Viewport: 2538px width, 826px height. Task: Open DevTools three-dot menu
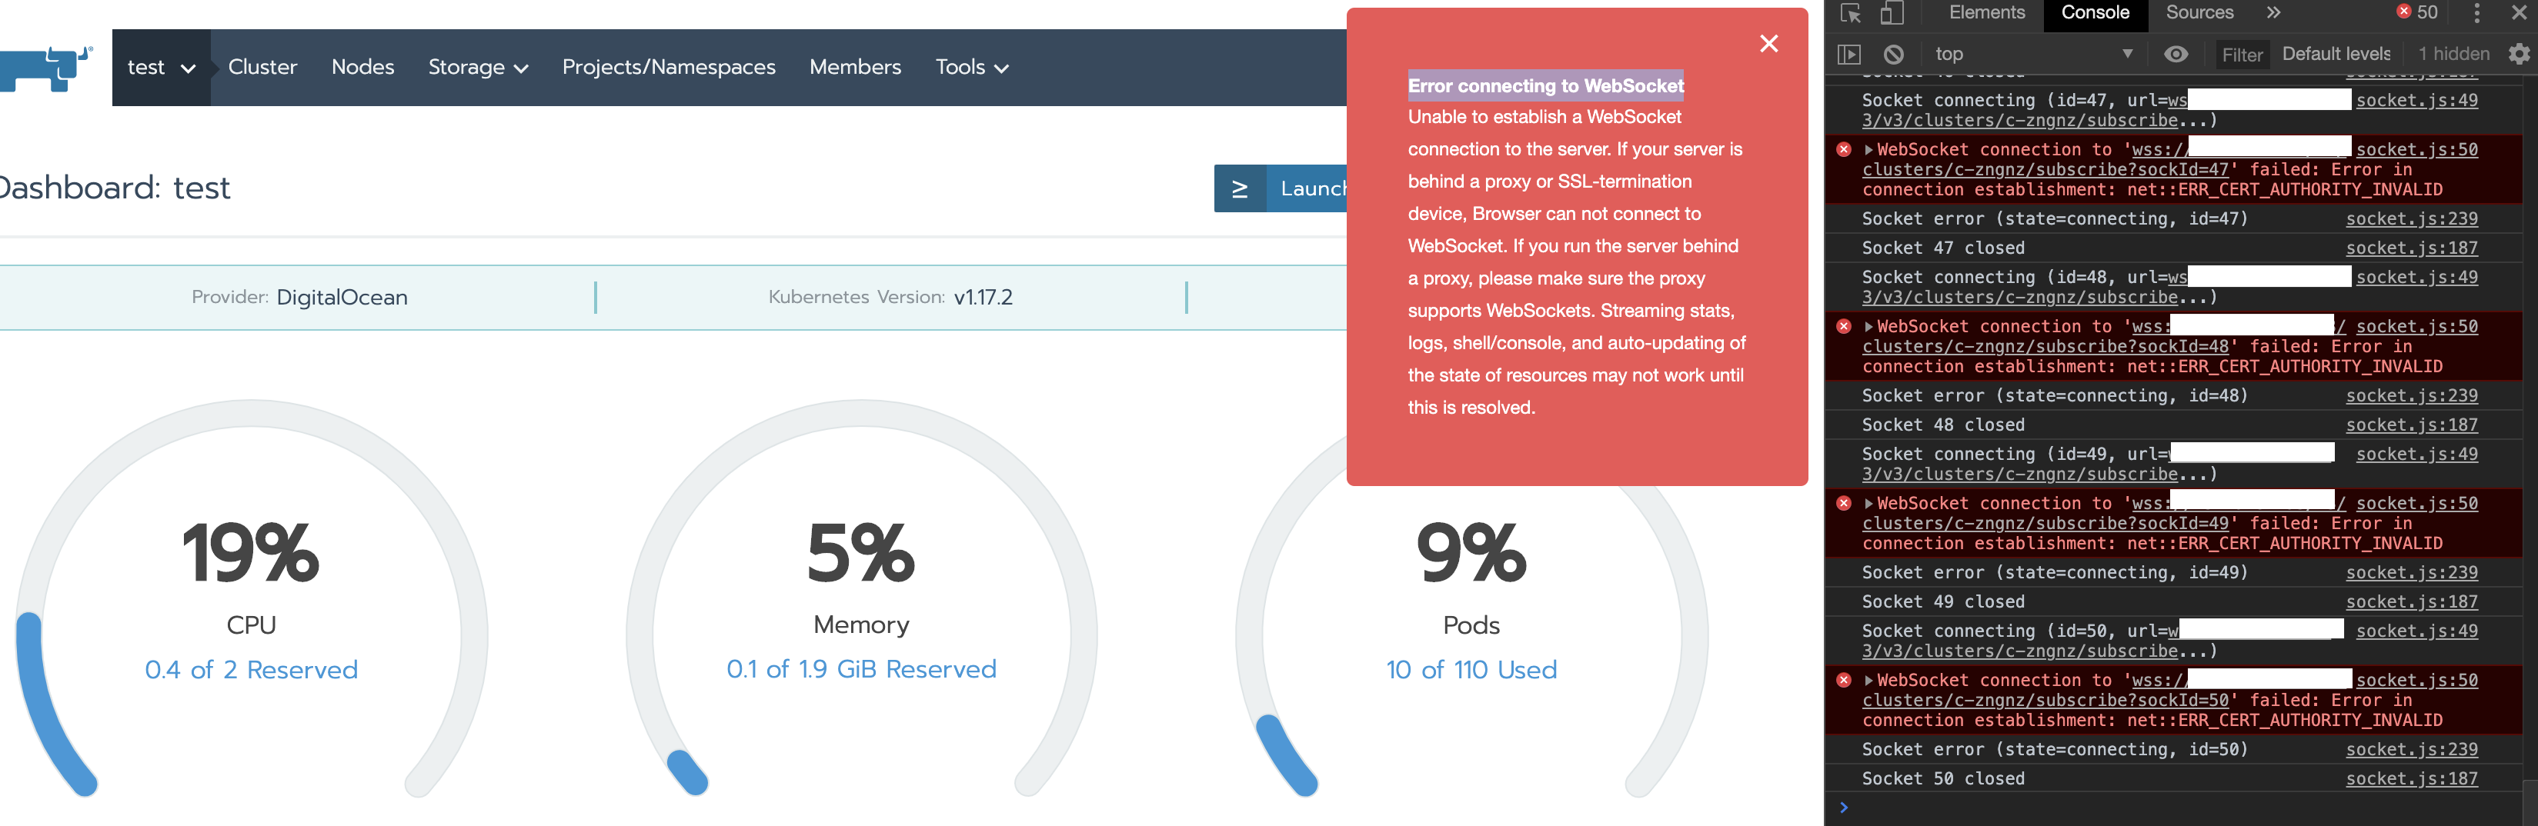2476,13
